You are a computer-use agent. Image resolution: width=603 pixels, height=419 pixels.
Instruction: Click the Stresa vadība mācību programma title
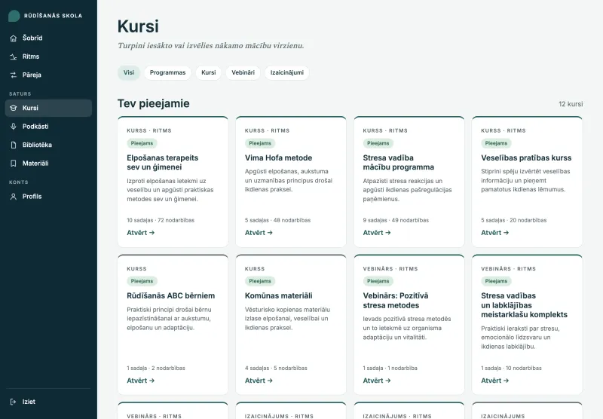pos(399,163)
